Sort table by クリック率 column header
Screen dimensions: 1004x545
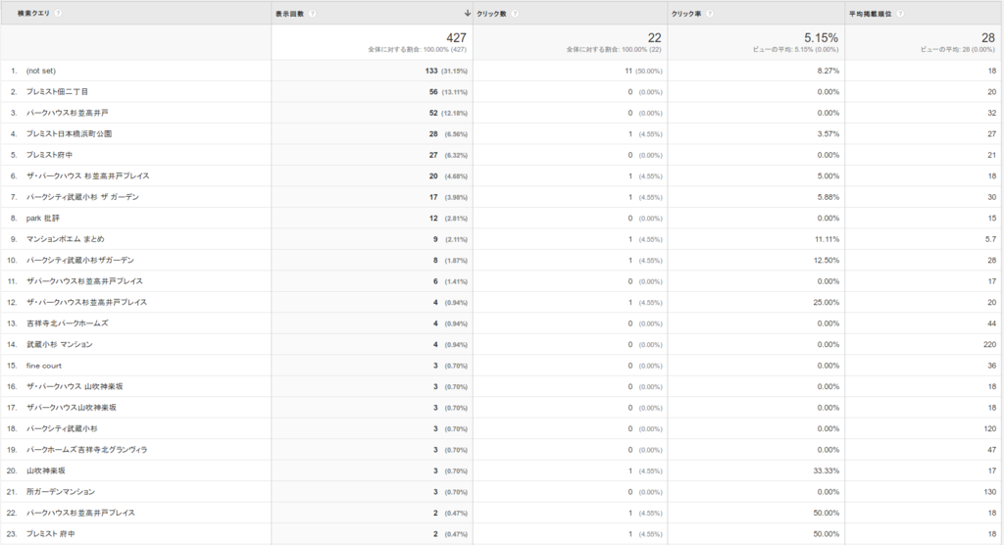pyautogui.click(x=686, y=14)
